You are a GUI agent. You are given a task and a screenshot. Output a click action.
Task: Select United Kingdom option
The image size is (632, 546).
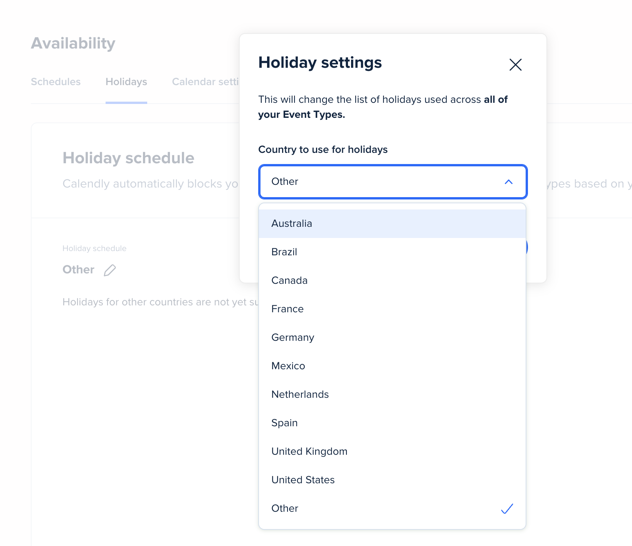point(309,452)
